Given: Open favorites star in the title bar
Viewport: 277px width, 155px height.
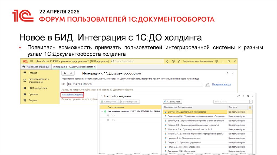Looking at the screenshot, I should pyautogui.click(x=179, y=61).
